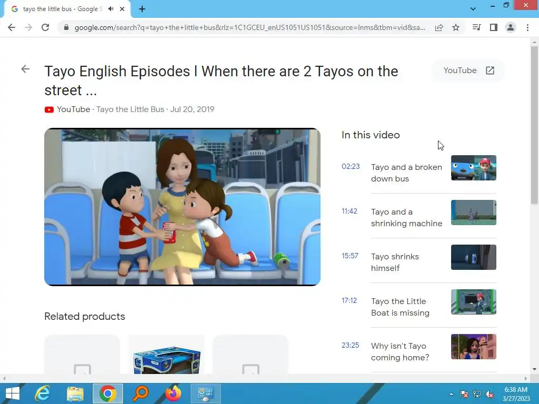The image size is (539, 404).
Task: Open File Explorer from the taskbar
Action: point(75,393)
